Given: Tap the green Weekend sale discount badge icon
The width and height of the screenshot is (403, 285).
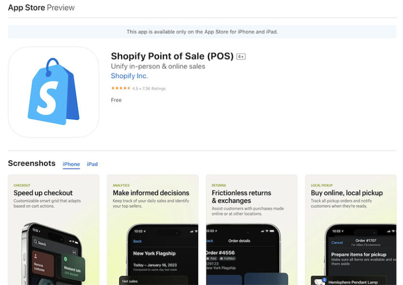Looking at the screenshot, I should tap(66, 259).
